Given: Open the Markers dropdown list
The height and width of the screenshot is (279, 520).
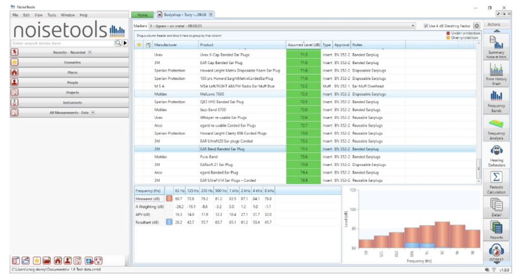Looking at the screenshot, I should click(x=413, y=25).
